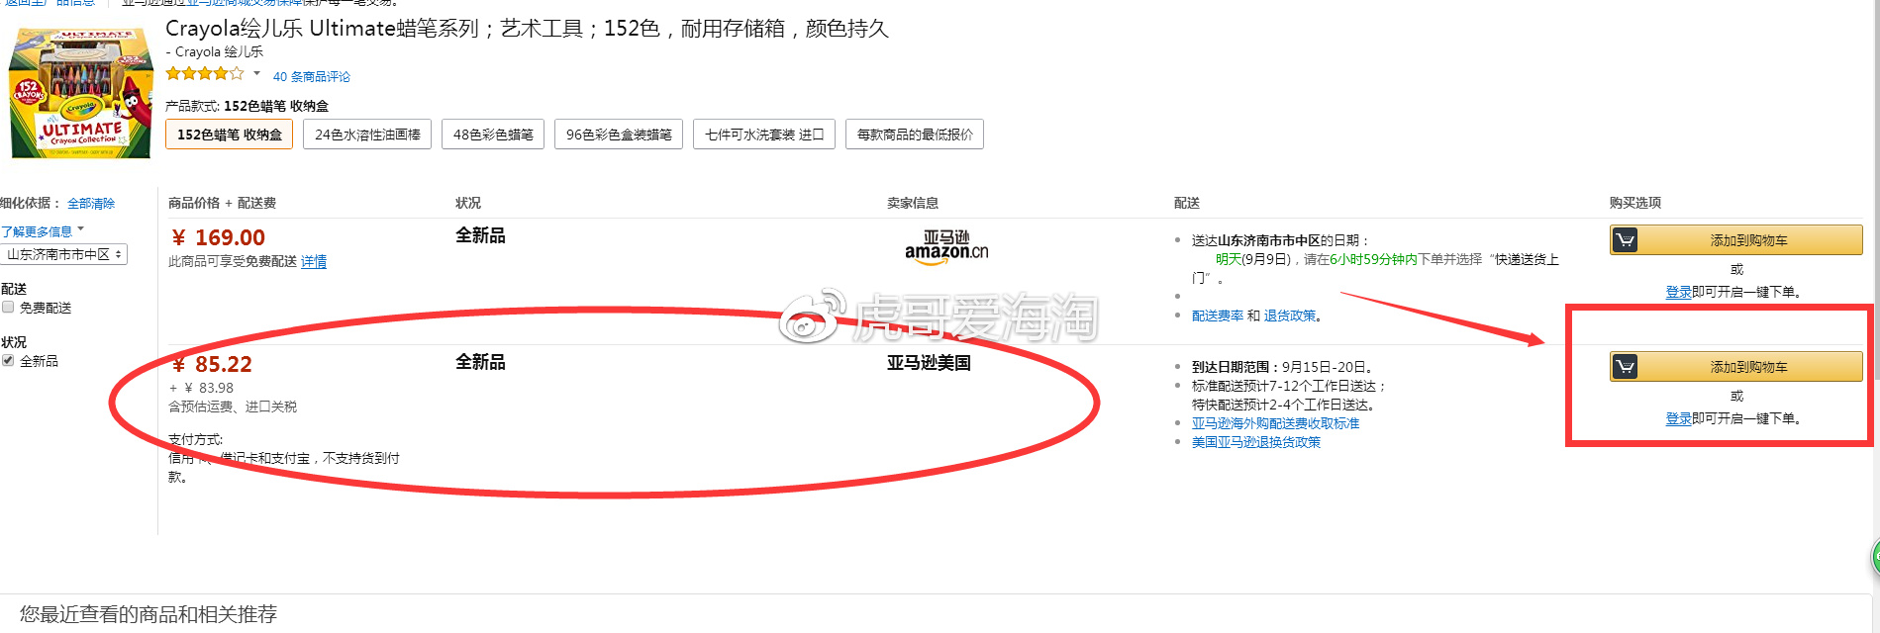Select the 七件可水洗套装 进口 style option
This screenshot has width=1880, height=633.
764,135
